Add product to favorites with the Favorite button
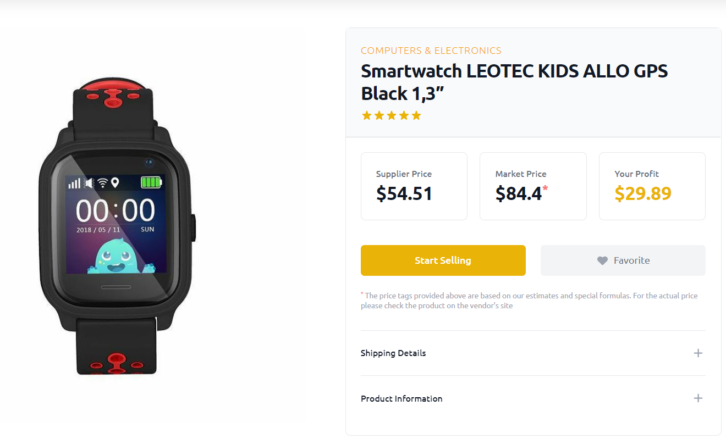 [x=623, y=260]
